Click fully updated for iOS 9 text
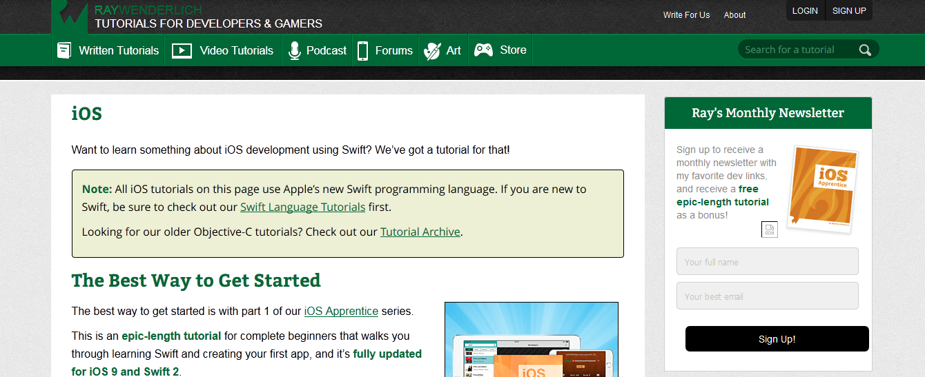Screen dimensions: 925x377 [x=246, y=363]
